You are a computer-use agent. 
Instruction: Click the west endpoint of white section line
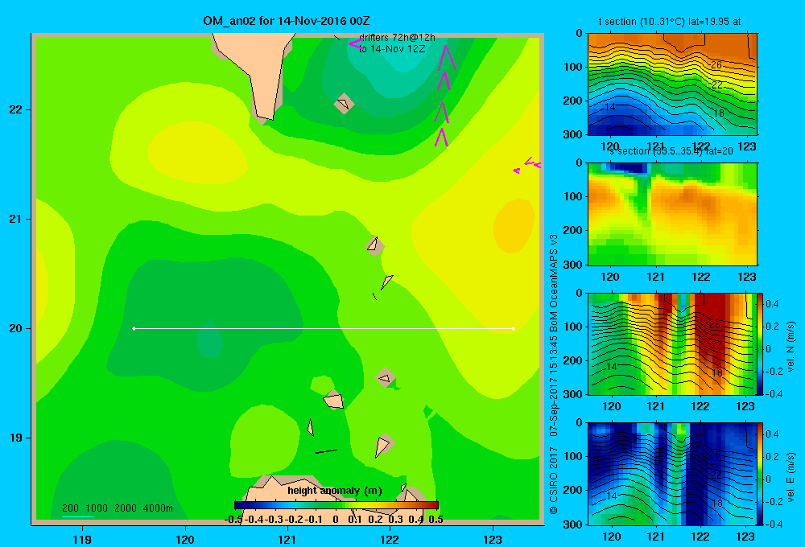134,328
